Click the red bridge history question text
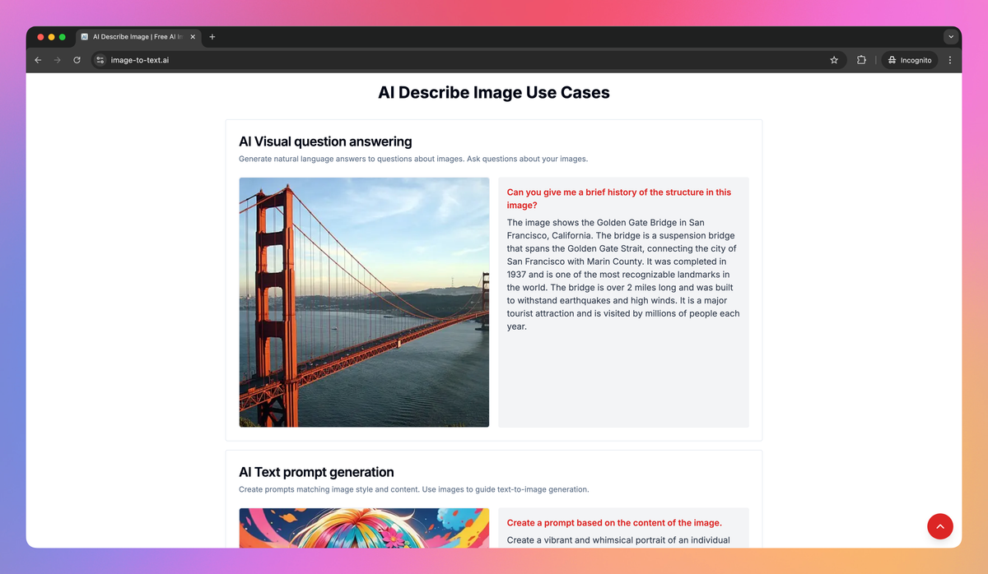The height and width of the screenshot is (574, 988). coord(619,199)
